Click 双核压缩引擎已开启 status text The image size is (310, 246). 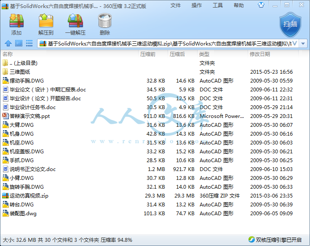[x=279, y=240]
